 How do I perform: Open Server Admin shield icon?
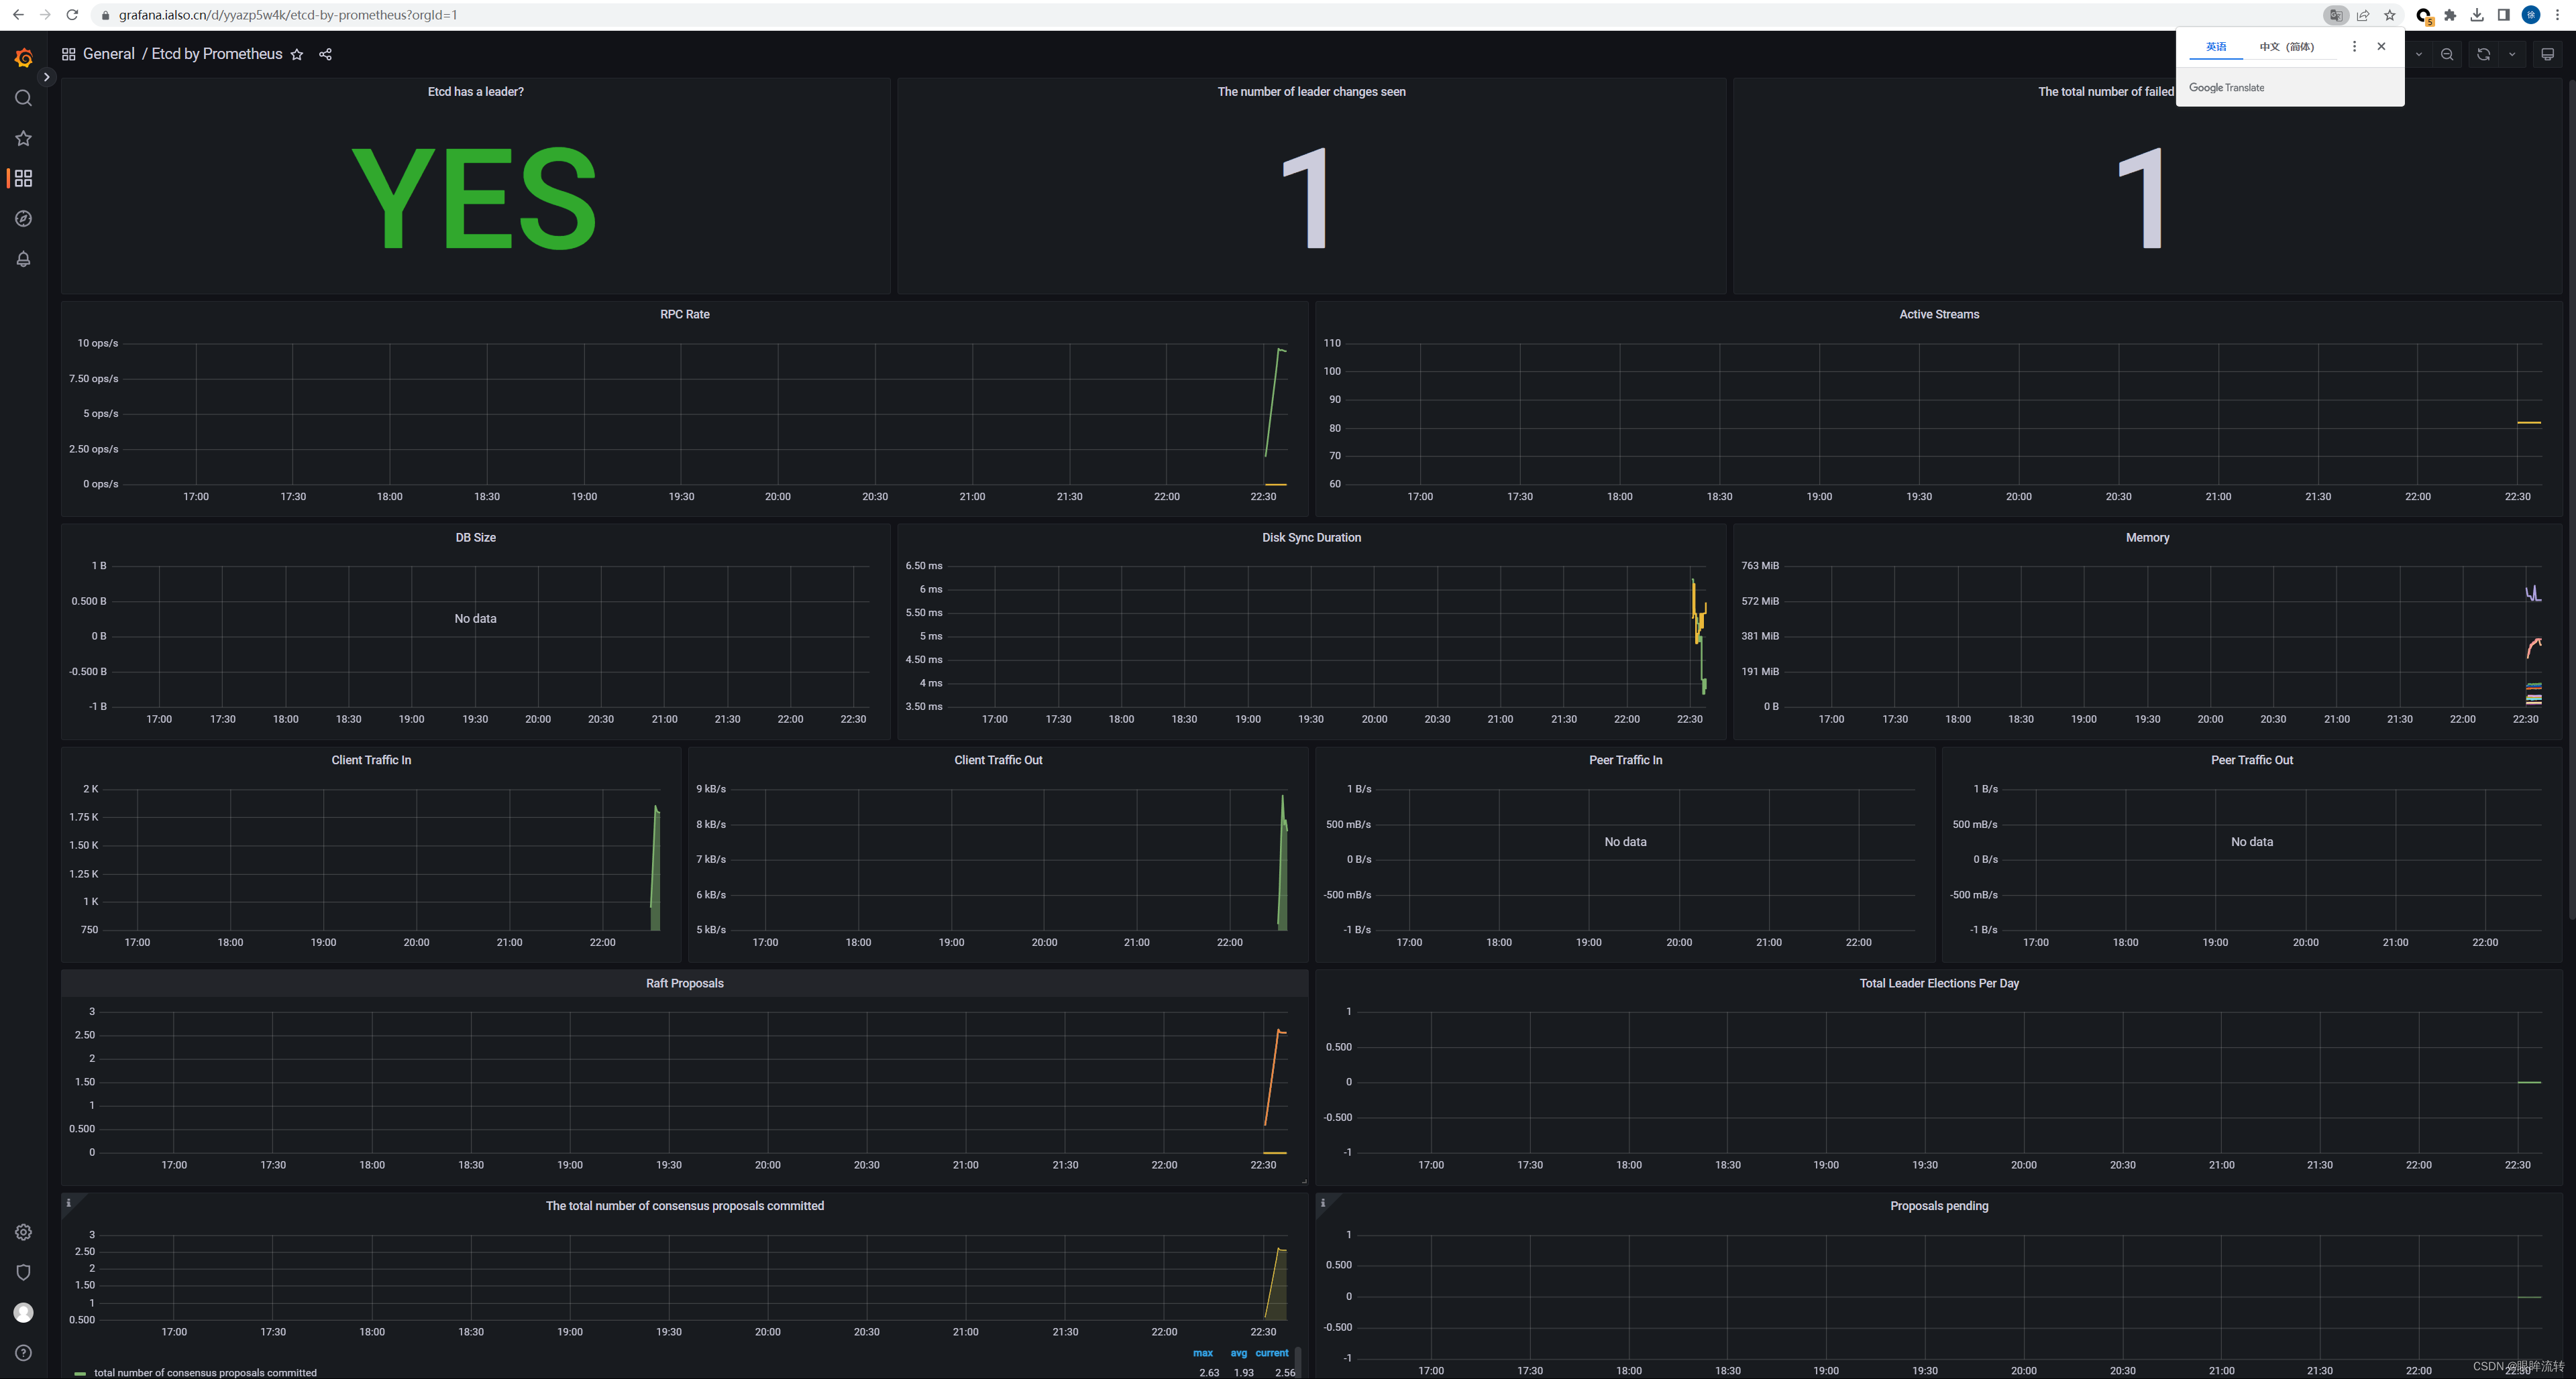[24, 1272]
